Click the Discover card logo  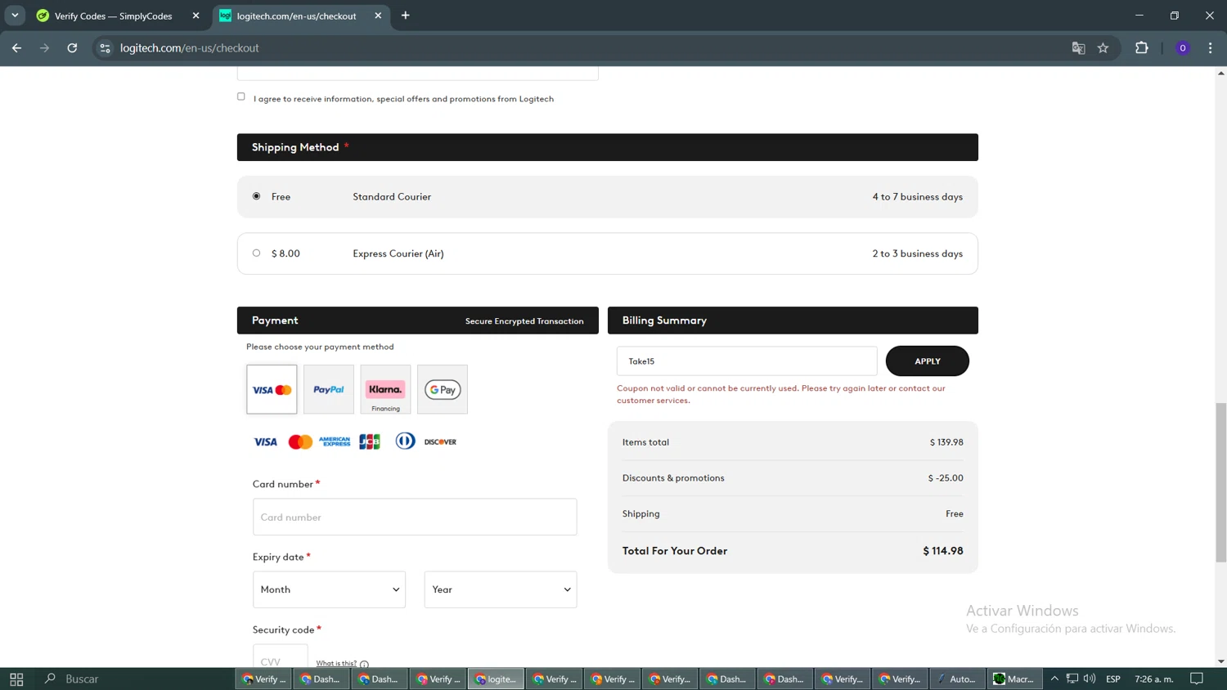point(440,441)
